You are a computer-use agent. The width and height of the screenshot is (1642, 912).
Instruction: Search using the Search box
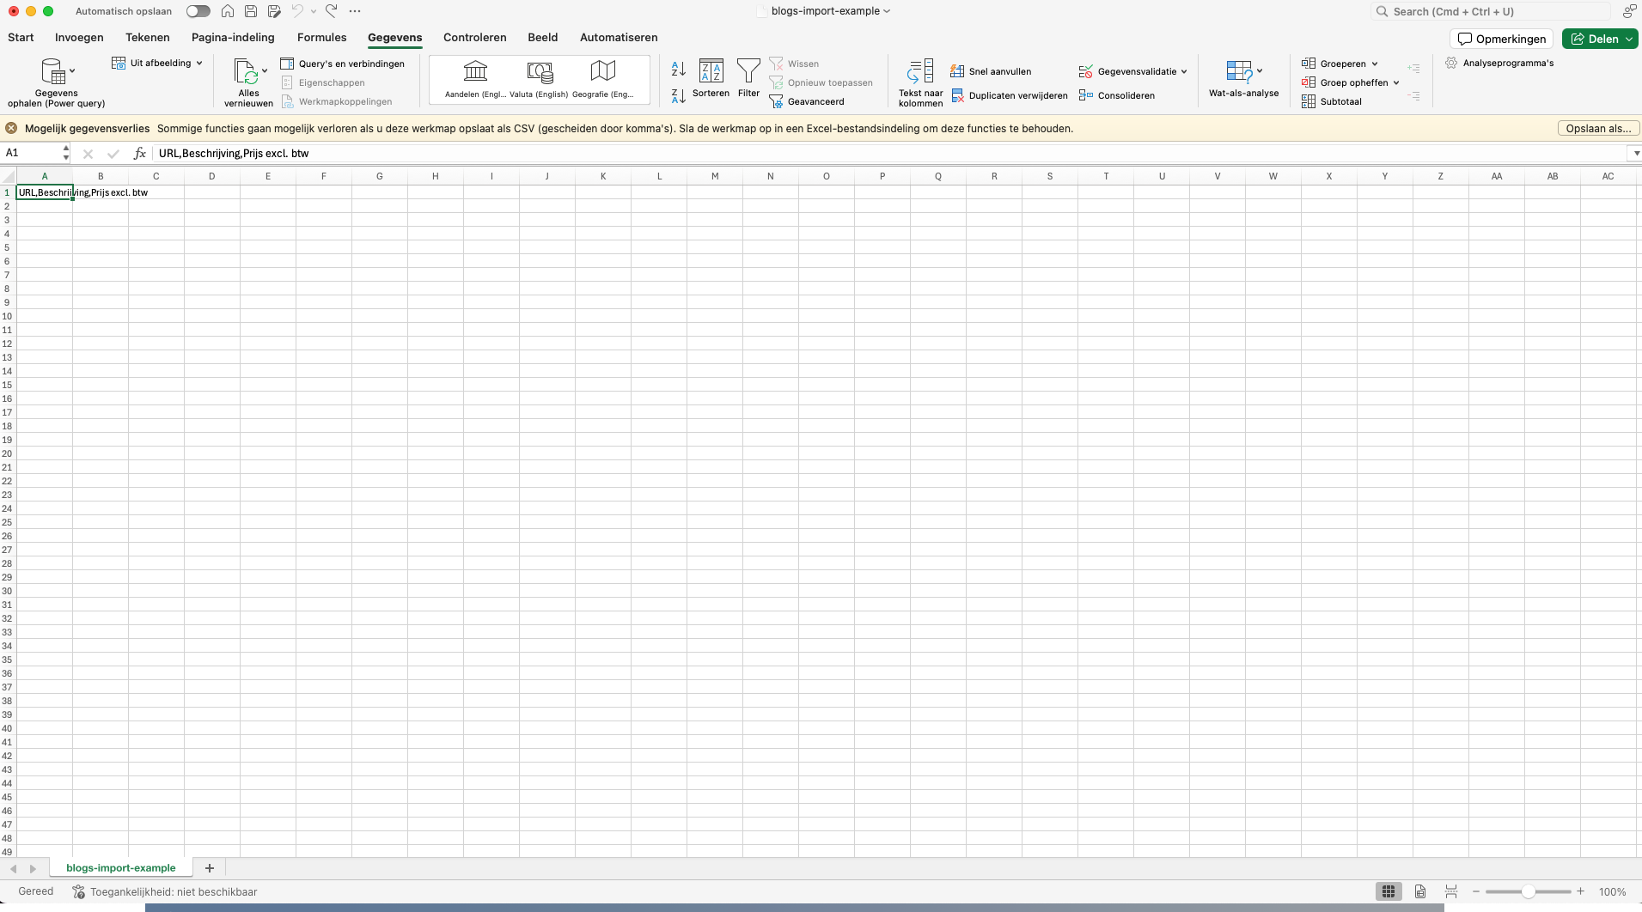pos(1491,11)
